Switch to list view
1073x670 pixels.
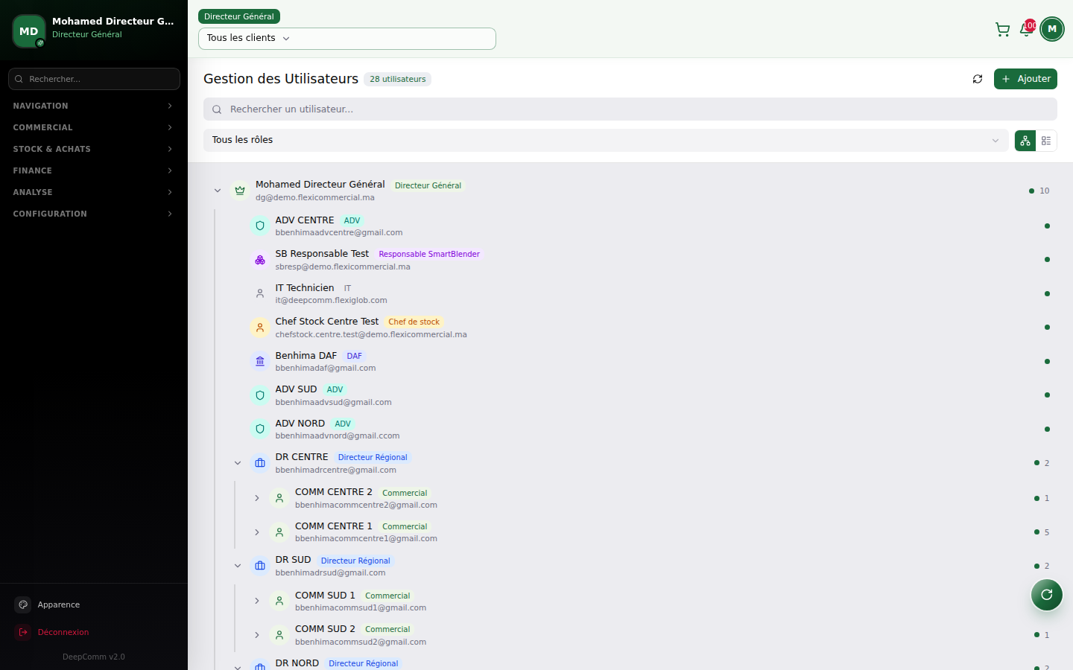click(x=1046, y=141)
